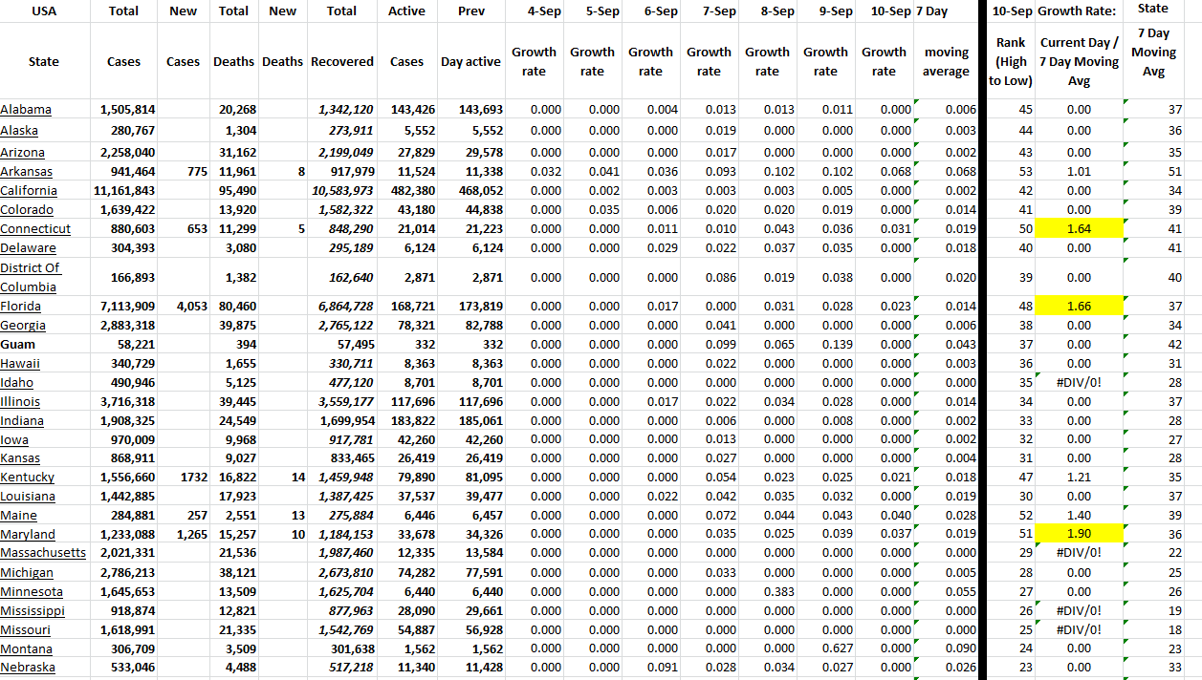Open the Louisiana state link

coord(28,496)
